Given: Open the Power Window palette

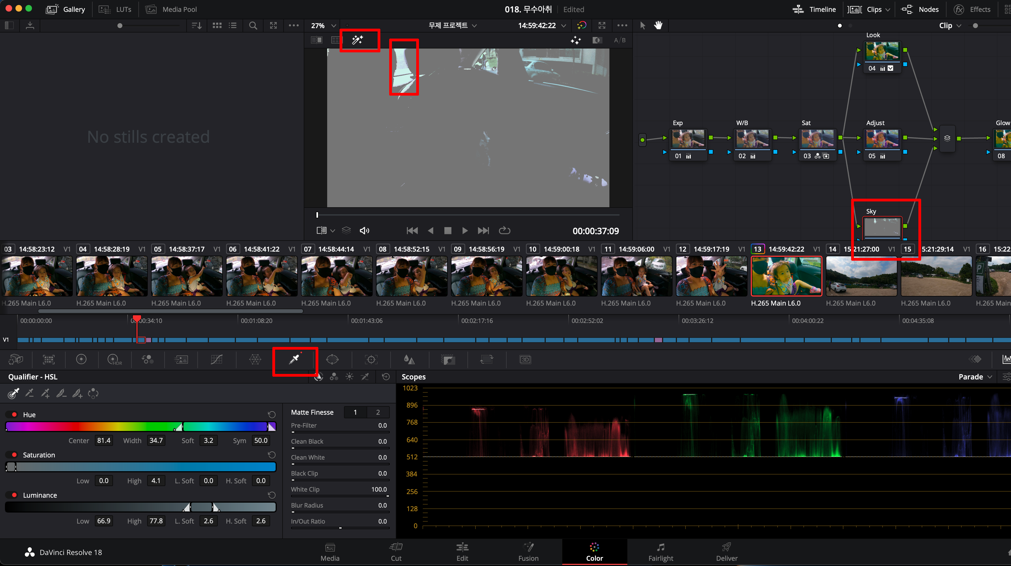Looking at the screenshot, I should pyautogui.click(x=332, y=359).
